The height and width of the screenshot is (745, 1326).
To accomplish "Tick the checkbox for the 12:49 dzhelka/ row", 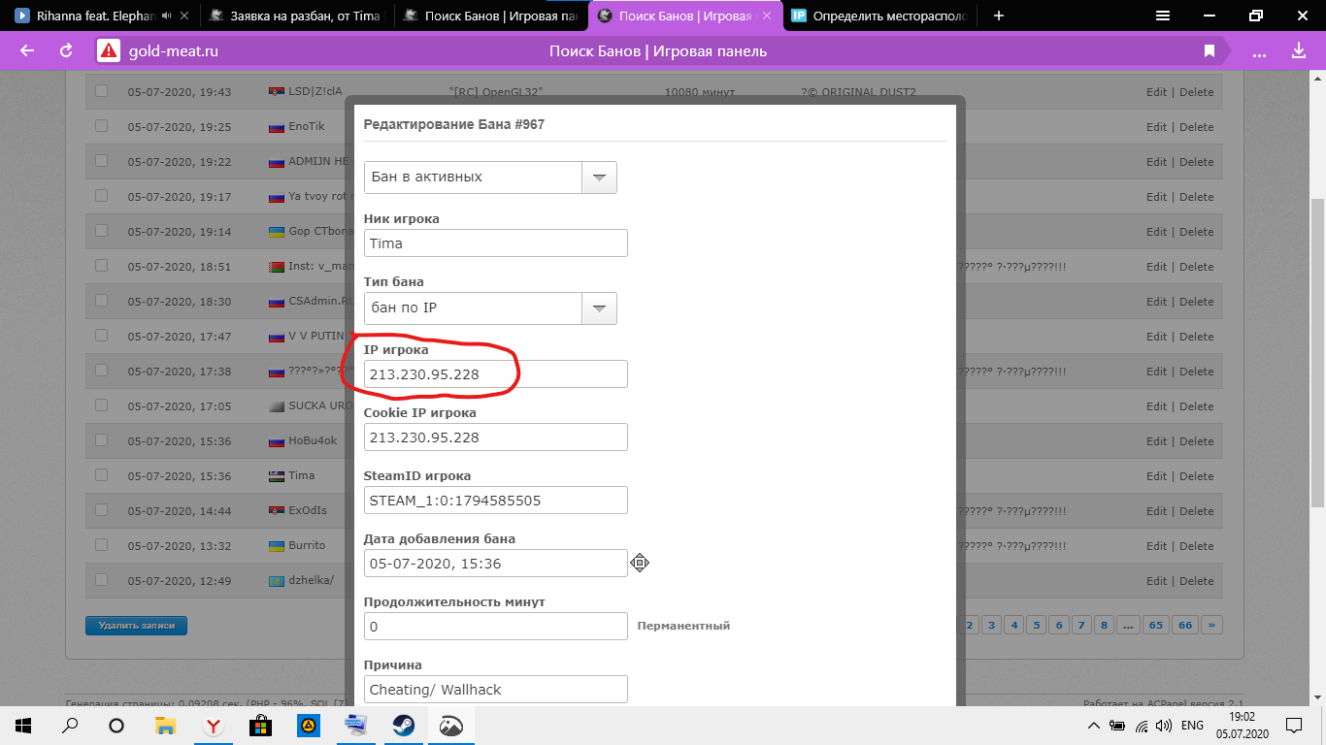I will click(101, 580).
